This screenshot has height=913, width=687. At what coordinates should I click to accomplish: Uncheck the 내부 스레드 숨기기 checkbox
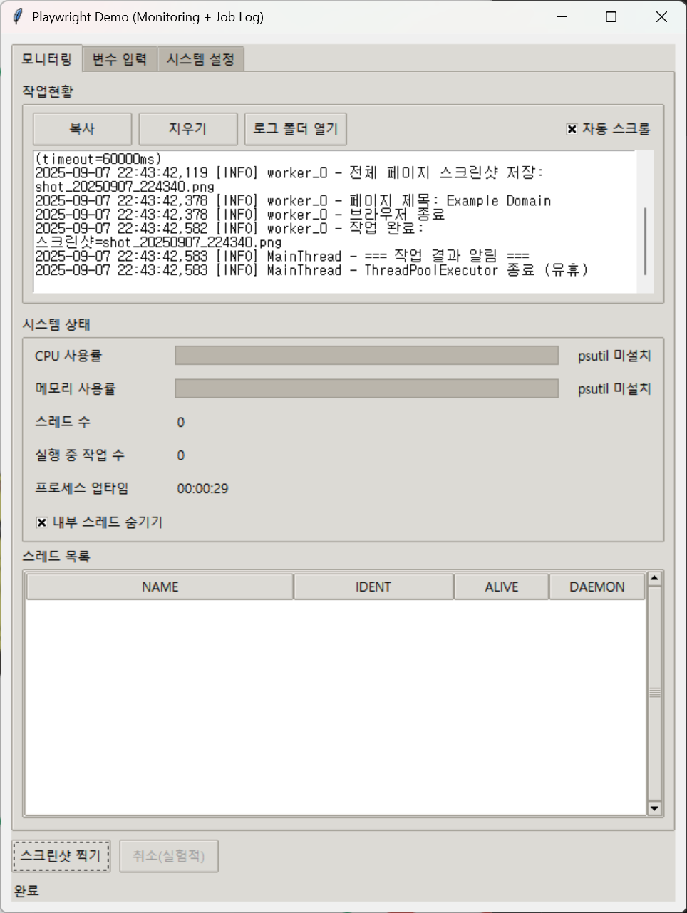42,522
